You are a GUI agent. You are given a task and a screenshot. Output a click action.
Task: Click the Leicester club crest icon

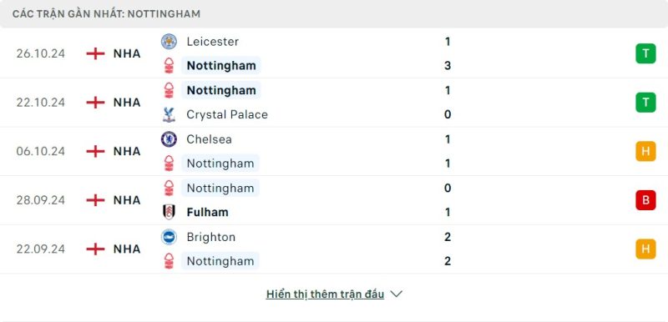[170, 42]
